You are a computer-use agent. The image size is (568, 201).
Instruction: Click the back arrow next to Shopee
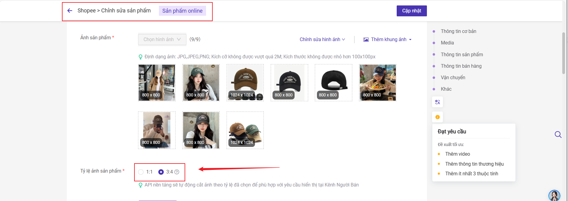click(x=70, y=11)
